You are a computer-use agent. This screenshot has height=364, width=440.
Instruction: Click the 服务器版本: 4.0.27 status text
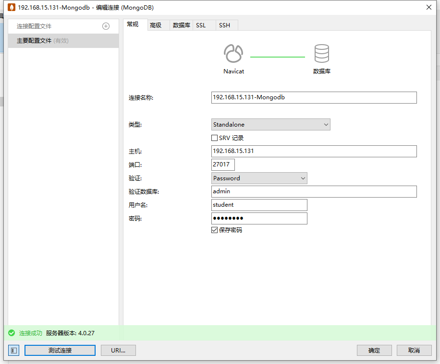click(x=70, y=333)
